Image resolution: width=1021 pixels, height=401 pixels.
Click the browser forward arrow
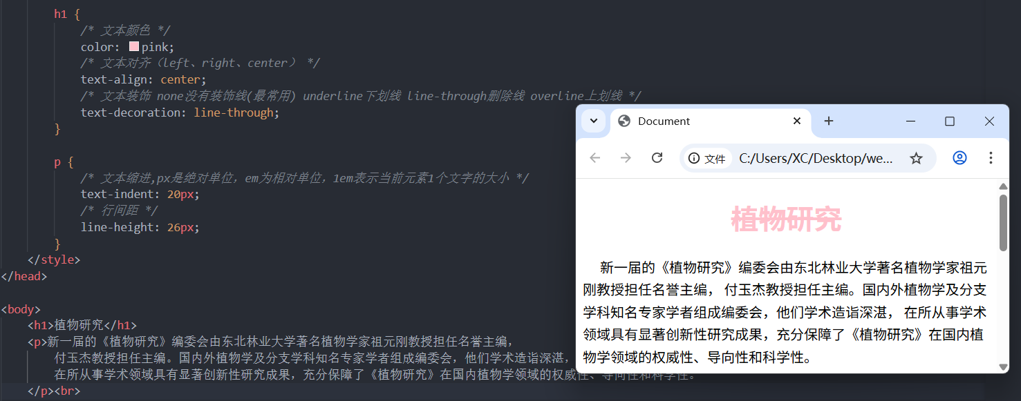click(626, 158)
